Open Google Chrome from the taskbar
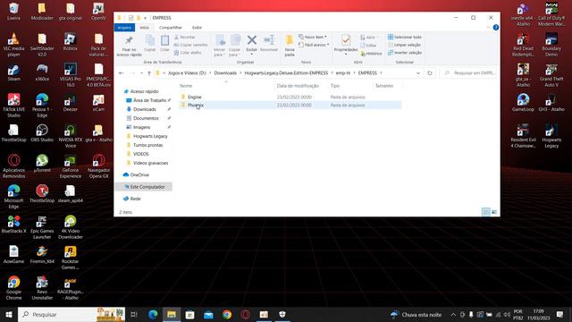The height and width of the screenshot is (322, 572). coord(227,314)
